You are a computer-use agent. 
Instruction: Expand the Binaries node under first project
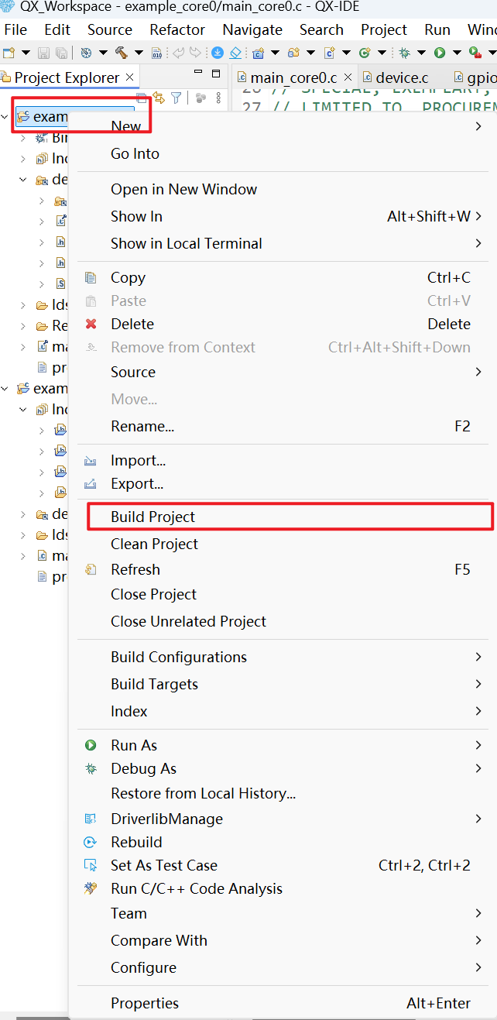pyautogui.click(x=23, y=138)
